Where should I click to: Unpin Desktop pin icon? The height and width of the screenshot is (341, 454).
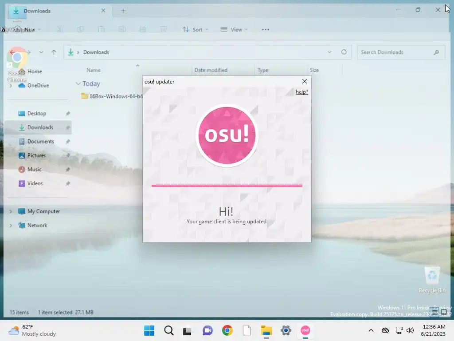(68, 113)
